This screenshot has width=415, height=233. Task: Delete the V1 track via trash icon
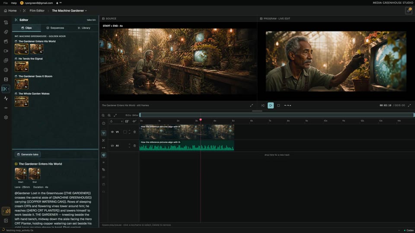[x=134, y=132]
